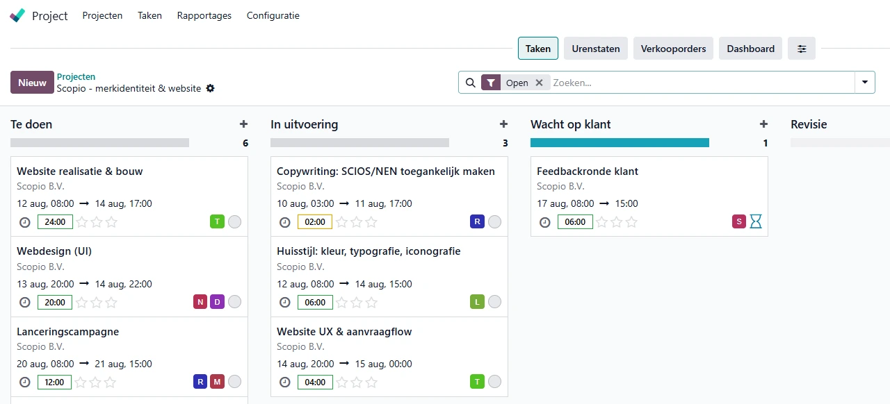
Task: Click clock icon on Webdesign (UI) card
Action: point(25,303)
